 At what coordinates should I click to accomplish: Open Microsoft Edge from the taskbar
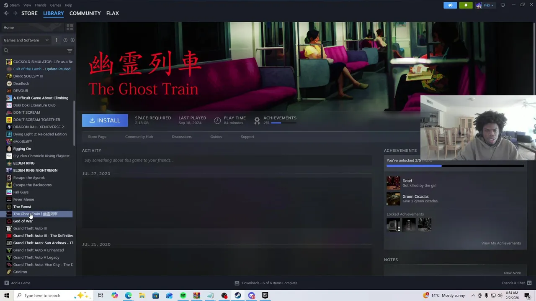pyautogui.click(x=128, y=296)
